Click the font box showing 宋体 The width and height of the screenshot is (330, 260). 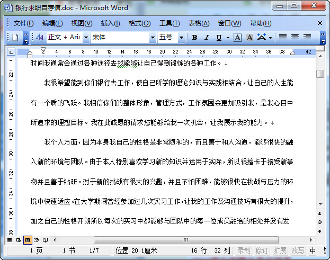pos(120,38)
